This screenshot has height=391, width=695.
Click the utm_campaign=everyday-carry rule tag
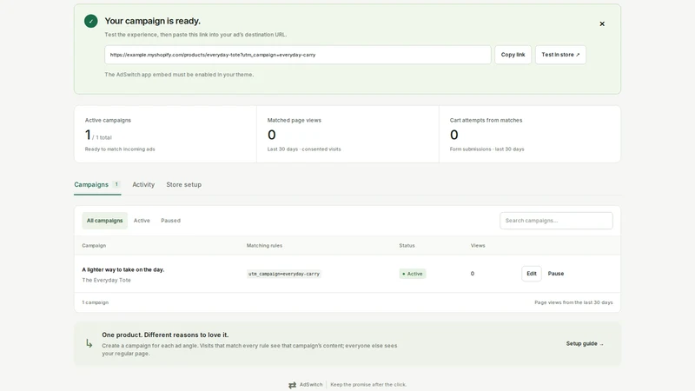pyautogui.click(x=284, y=274)
